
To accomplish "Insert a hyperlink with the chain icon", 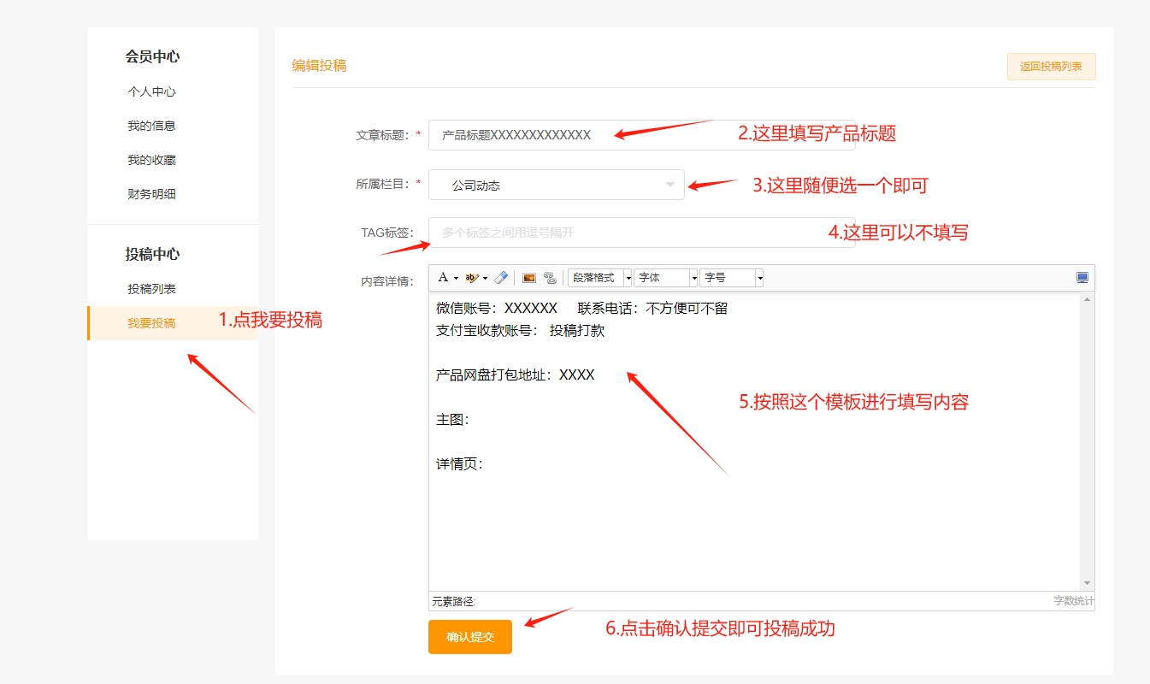I will point(551,277).
